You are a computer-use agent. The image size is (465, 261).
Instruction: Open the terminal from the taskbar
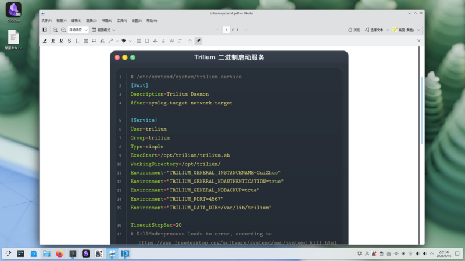coord(73,253)
